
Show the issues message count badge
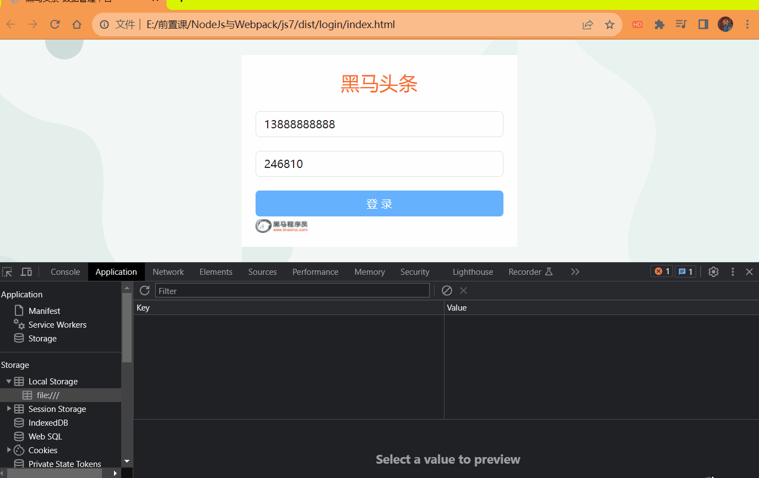point(685,271)
